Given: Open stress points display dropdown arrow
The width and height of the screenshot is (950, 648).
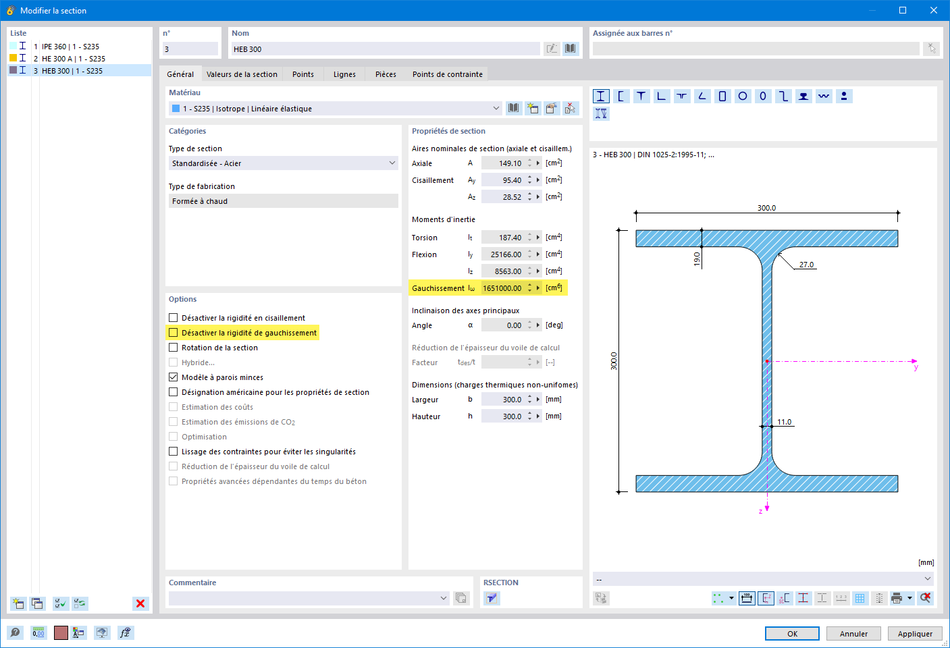Looking at the screenshot, I should [x=733, y=598].
